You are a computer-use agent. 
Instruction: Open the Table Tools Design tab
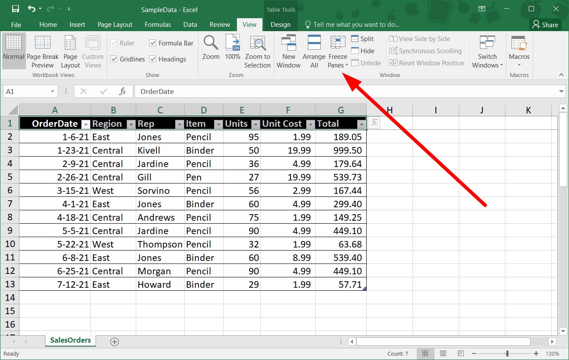tap(281, 25)
